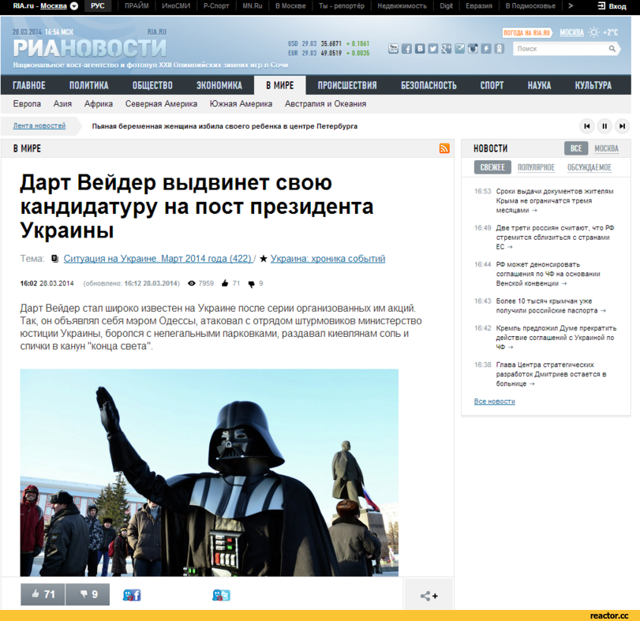Open the Лента новостей link
The width and height of the screenshot is (640, 621).
(x=39, y=125)
